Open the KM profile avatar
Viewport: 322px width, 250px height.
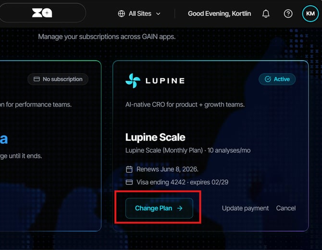click(x=310, y=13)
